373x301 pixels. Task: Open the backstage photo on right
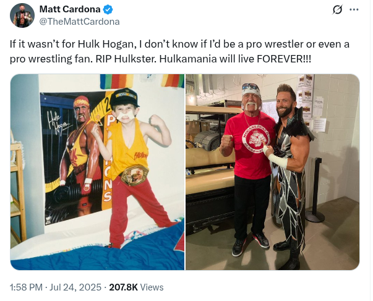[272, 172]
